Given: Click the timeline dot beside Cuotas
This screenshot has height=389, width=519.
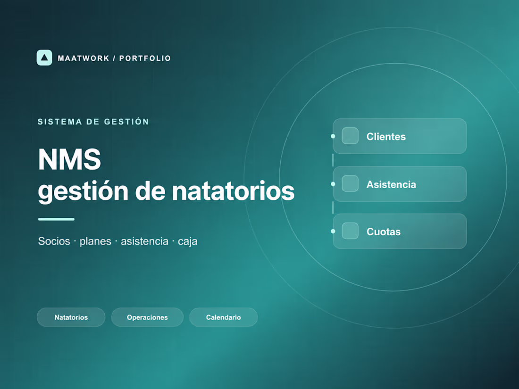Looking at the screenshot, I should [333, 231].
